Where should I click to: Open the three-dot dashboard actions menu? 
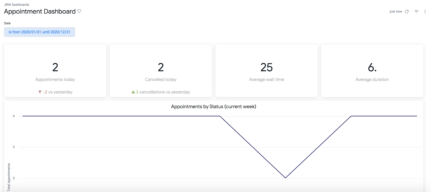point(425,12)
